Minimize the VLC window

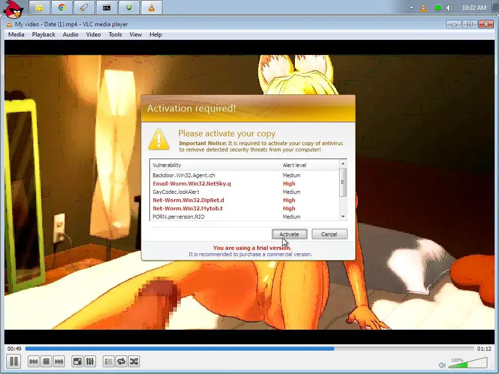454,24
